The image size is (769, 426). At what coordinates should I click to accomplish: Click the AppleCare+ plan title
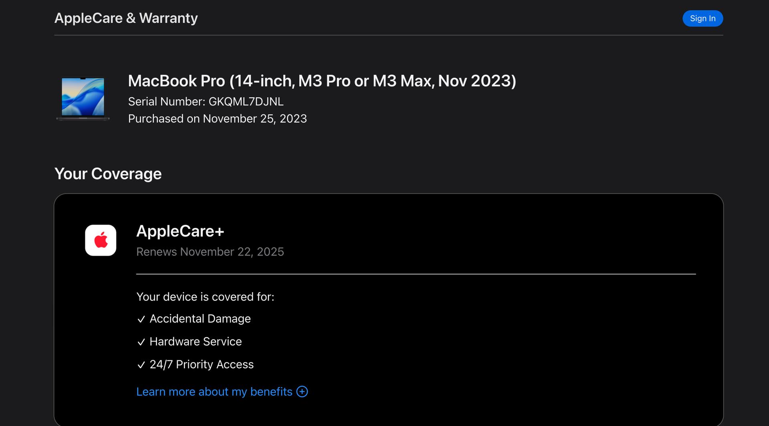coord(180,231)
